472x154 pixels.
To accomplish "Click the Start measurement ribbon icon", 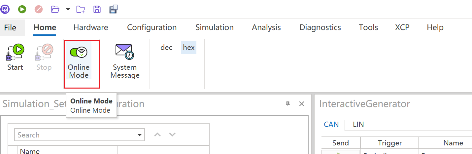I will (x=15, y=53).
